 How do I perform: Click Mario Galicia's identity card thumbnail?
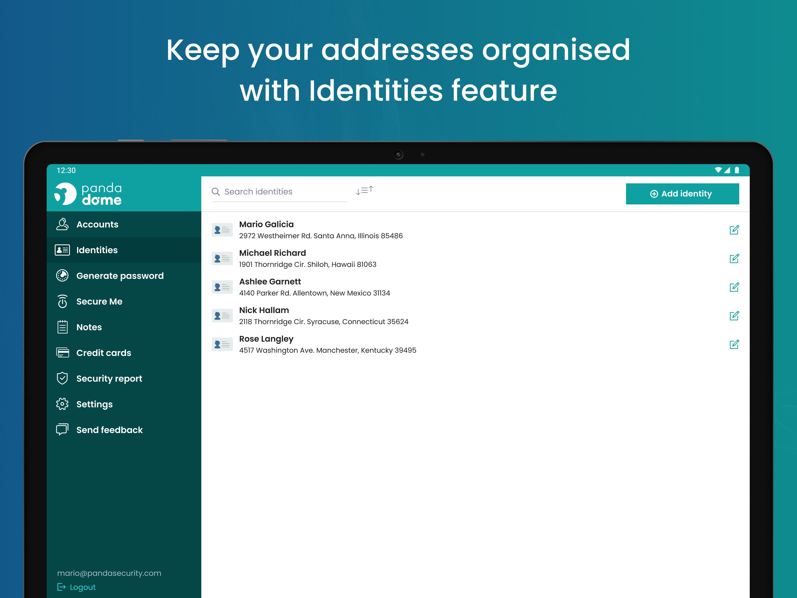222,230
